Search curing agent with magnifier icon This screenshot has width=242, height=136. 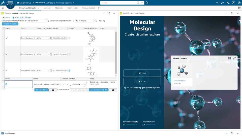[96, 21]
